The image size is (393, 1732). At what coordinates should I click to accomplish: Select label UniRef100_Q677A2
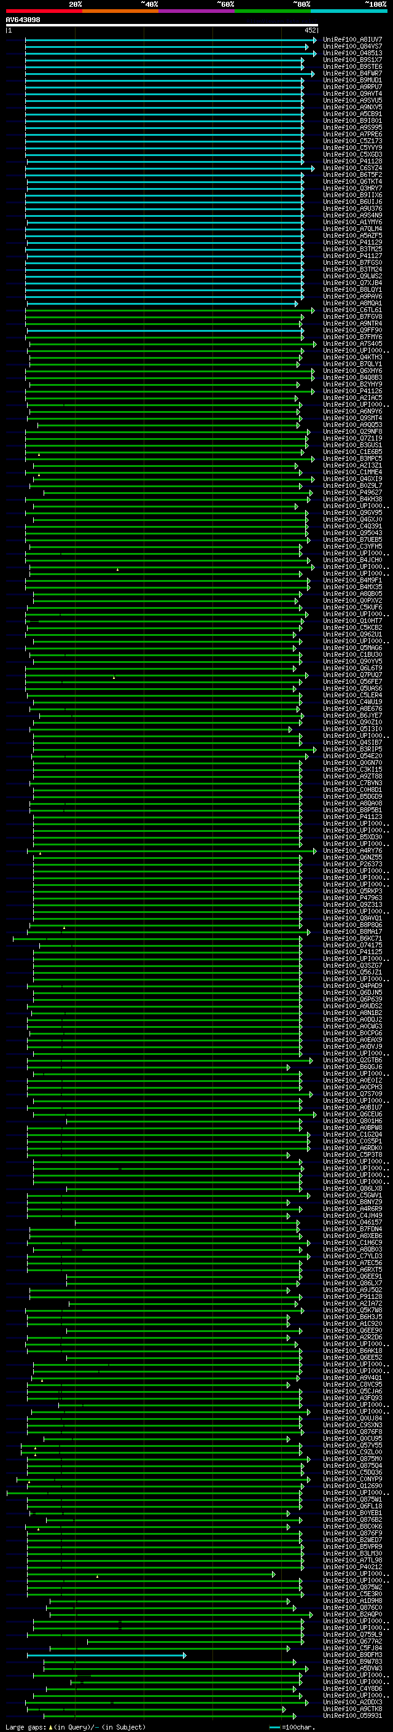click(352, 1641)
